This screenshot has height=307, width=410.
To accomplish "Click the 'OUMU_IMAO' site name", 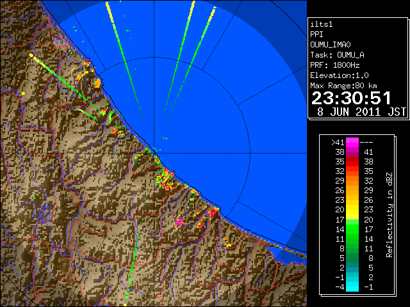I will (x=331, y=45).
